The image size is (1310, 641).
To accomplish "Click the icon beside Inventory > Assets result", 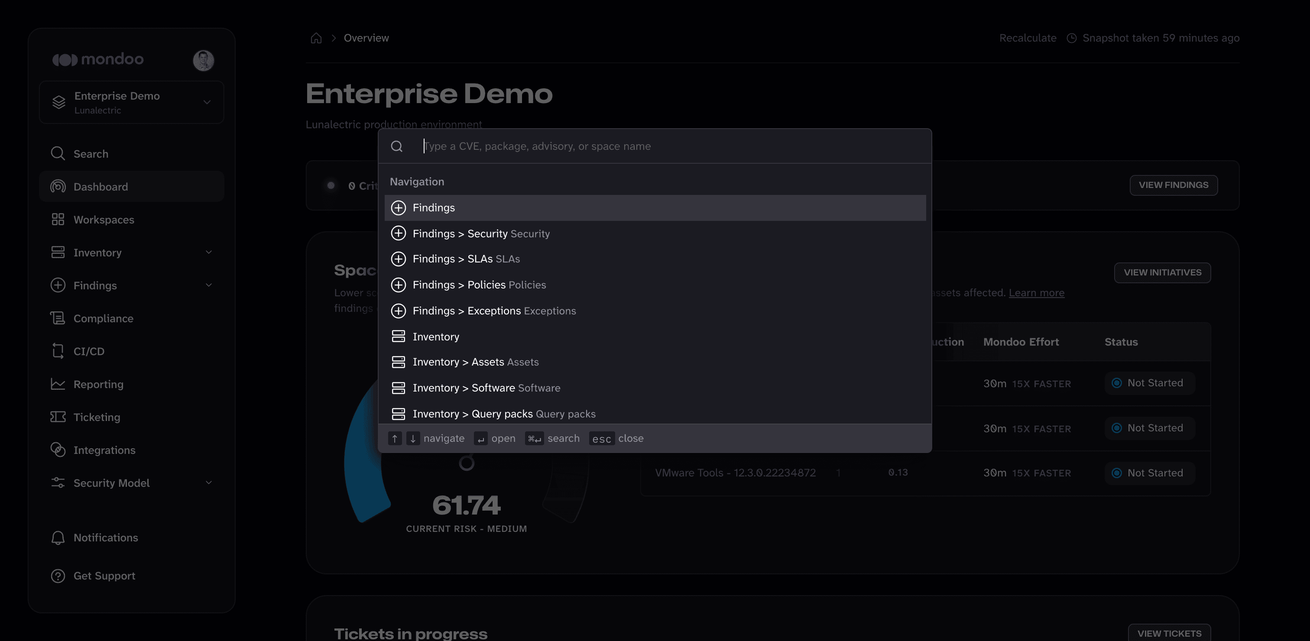I will pos(398,362).
